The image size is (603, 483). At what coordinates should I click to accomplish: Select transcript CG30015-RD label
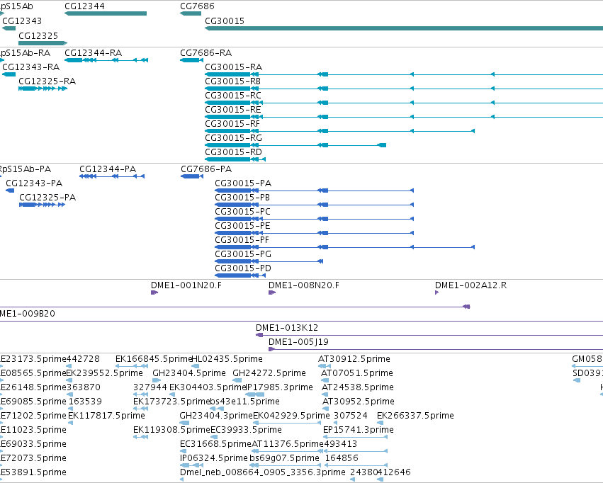(x=233, y=152)
